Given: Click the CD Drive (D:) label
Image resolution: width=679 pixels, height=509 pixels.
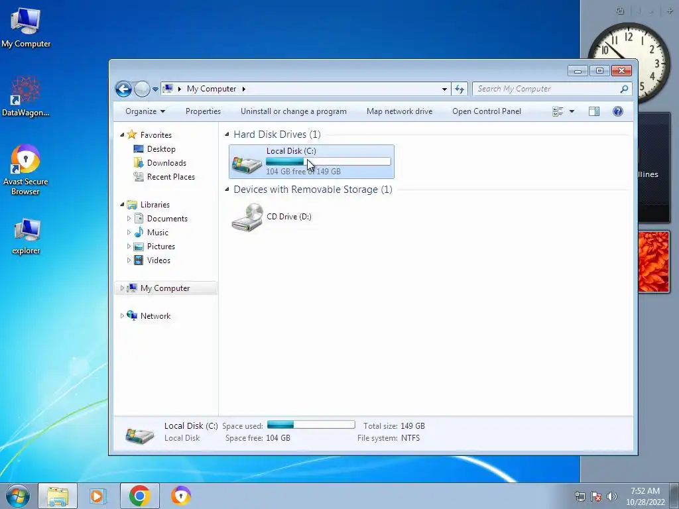Looking at the screenshot, I should 289,217.
